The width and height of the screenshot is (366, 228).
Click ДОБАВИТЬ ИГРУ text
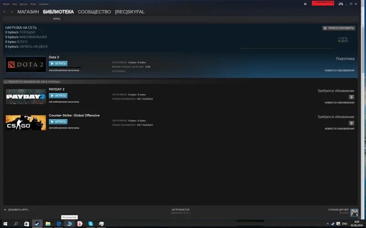pyautogui.click(x=19, y=210)
